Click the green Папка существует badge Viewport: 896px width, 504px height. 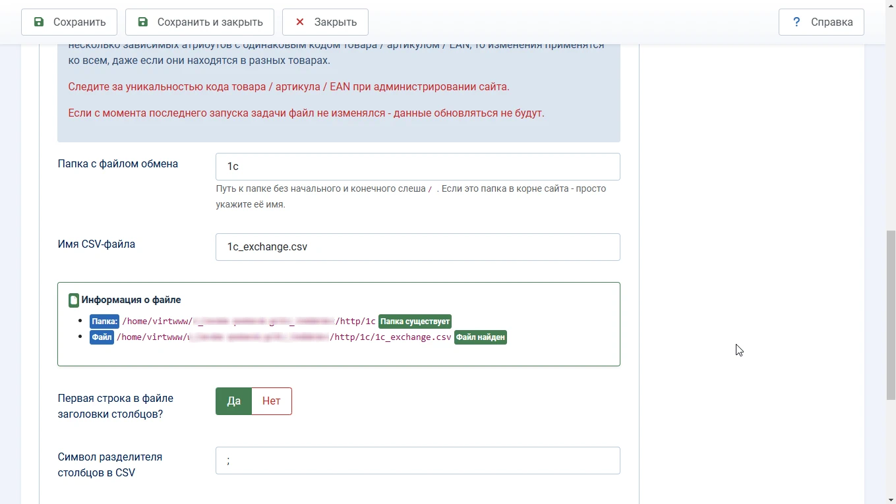pos(415,322)
